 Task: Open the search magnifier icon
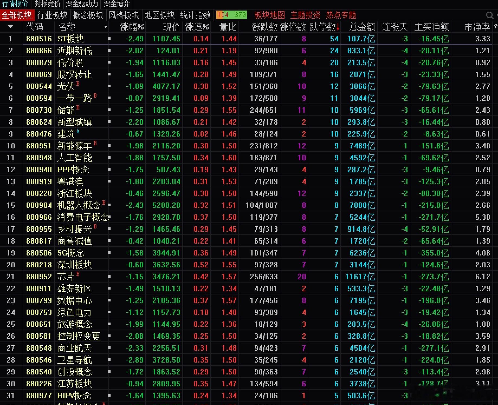489,15
